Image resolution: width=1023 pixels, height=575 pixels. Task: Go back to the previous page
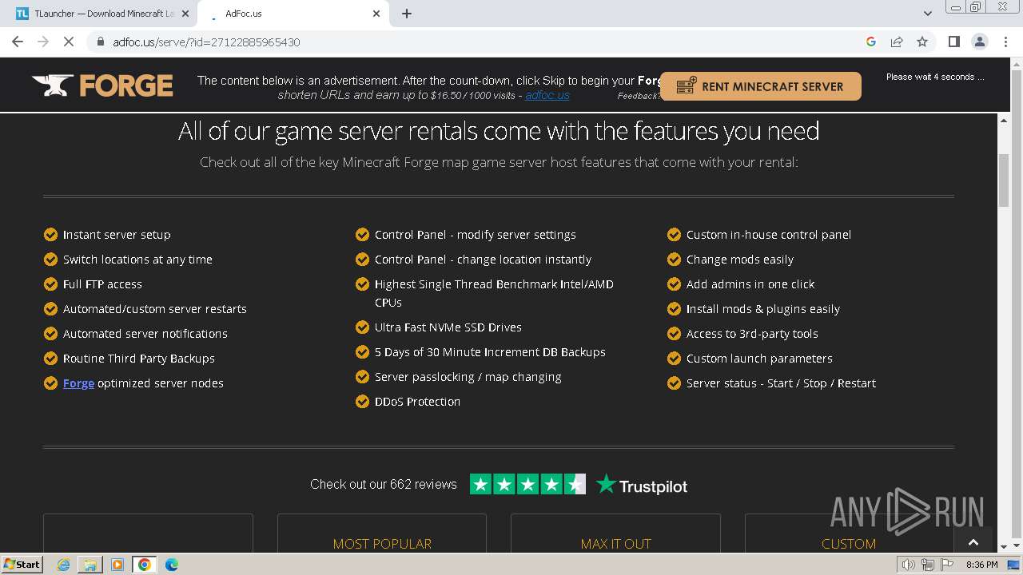pyautogui.click(x=18, y=42)
